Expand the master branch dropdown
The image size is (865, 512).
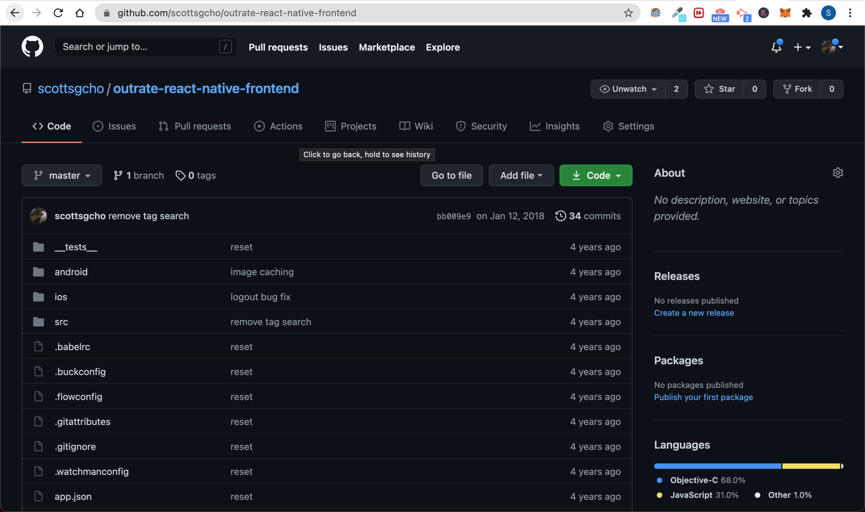pos(62,176)
